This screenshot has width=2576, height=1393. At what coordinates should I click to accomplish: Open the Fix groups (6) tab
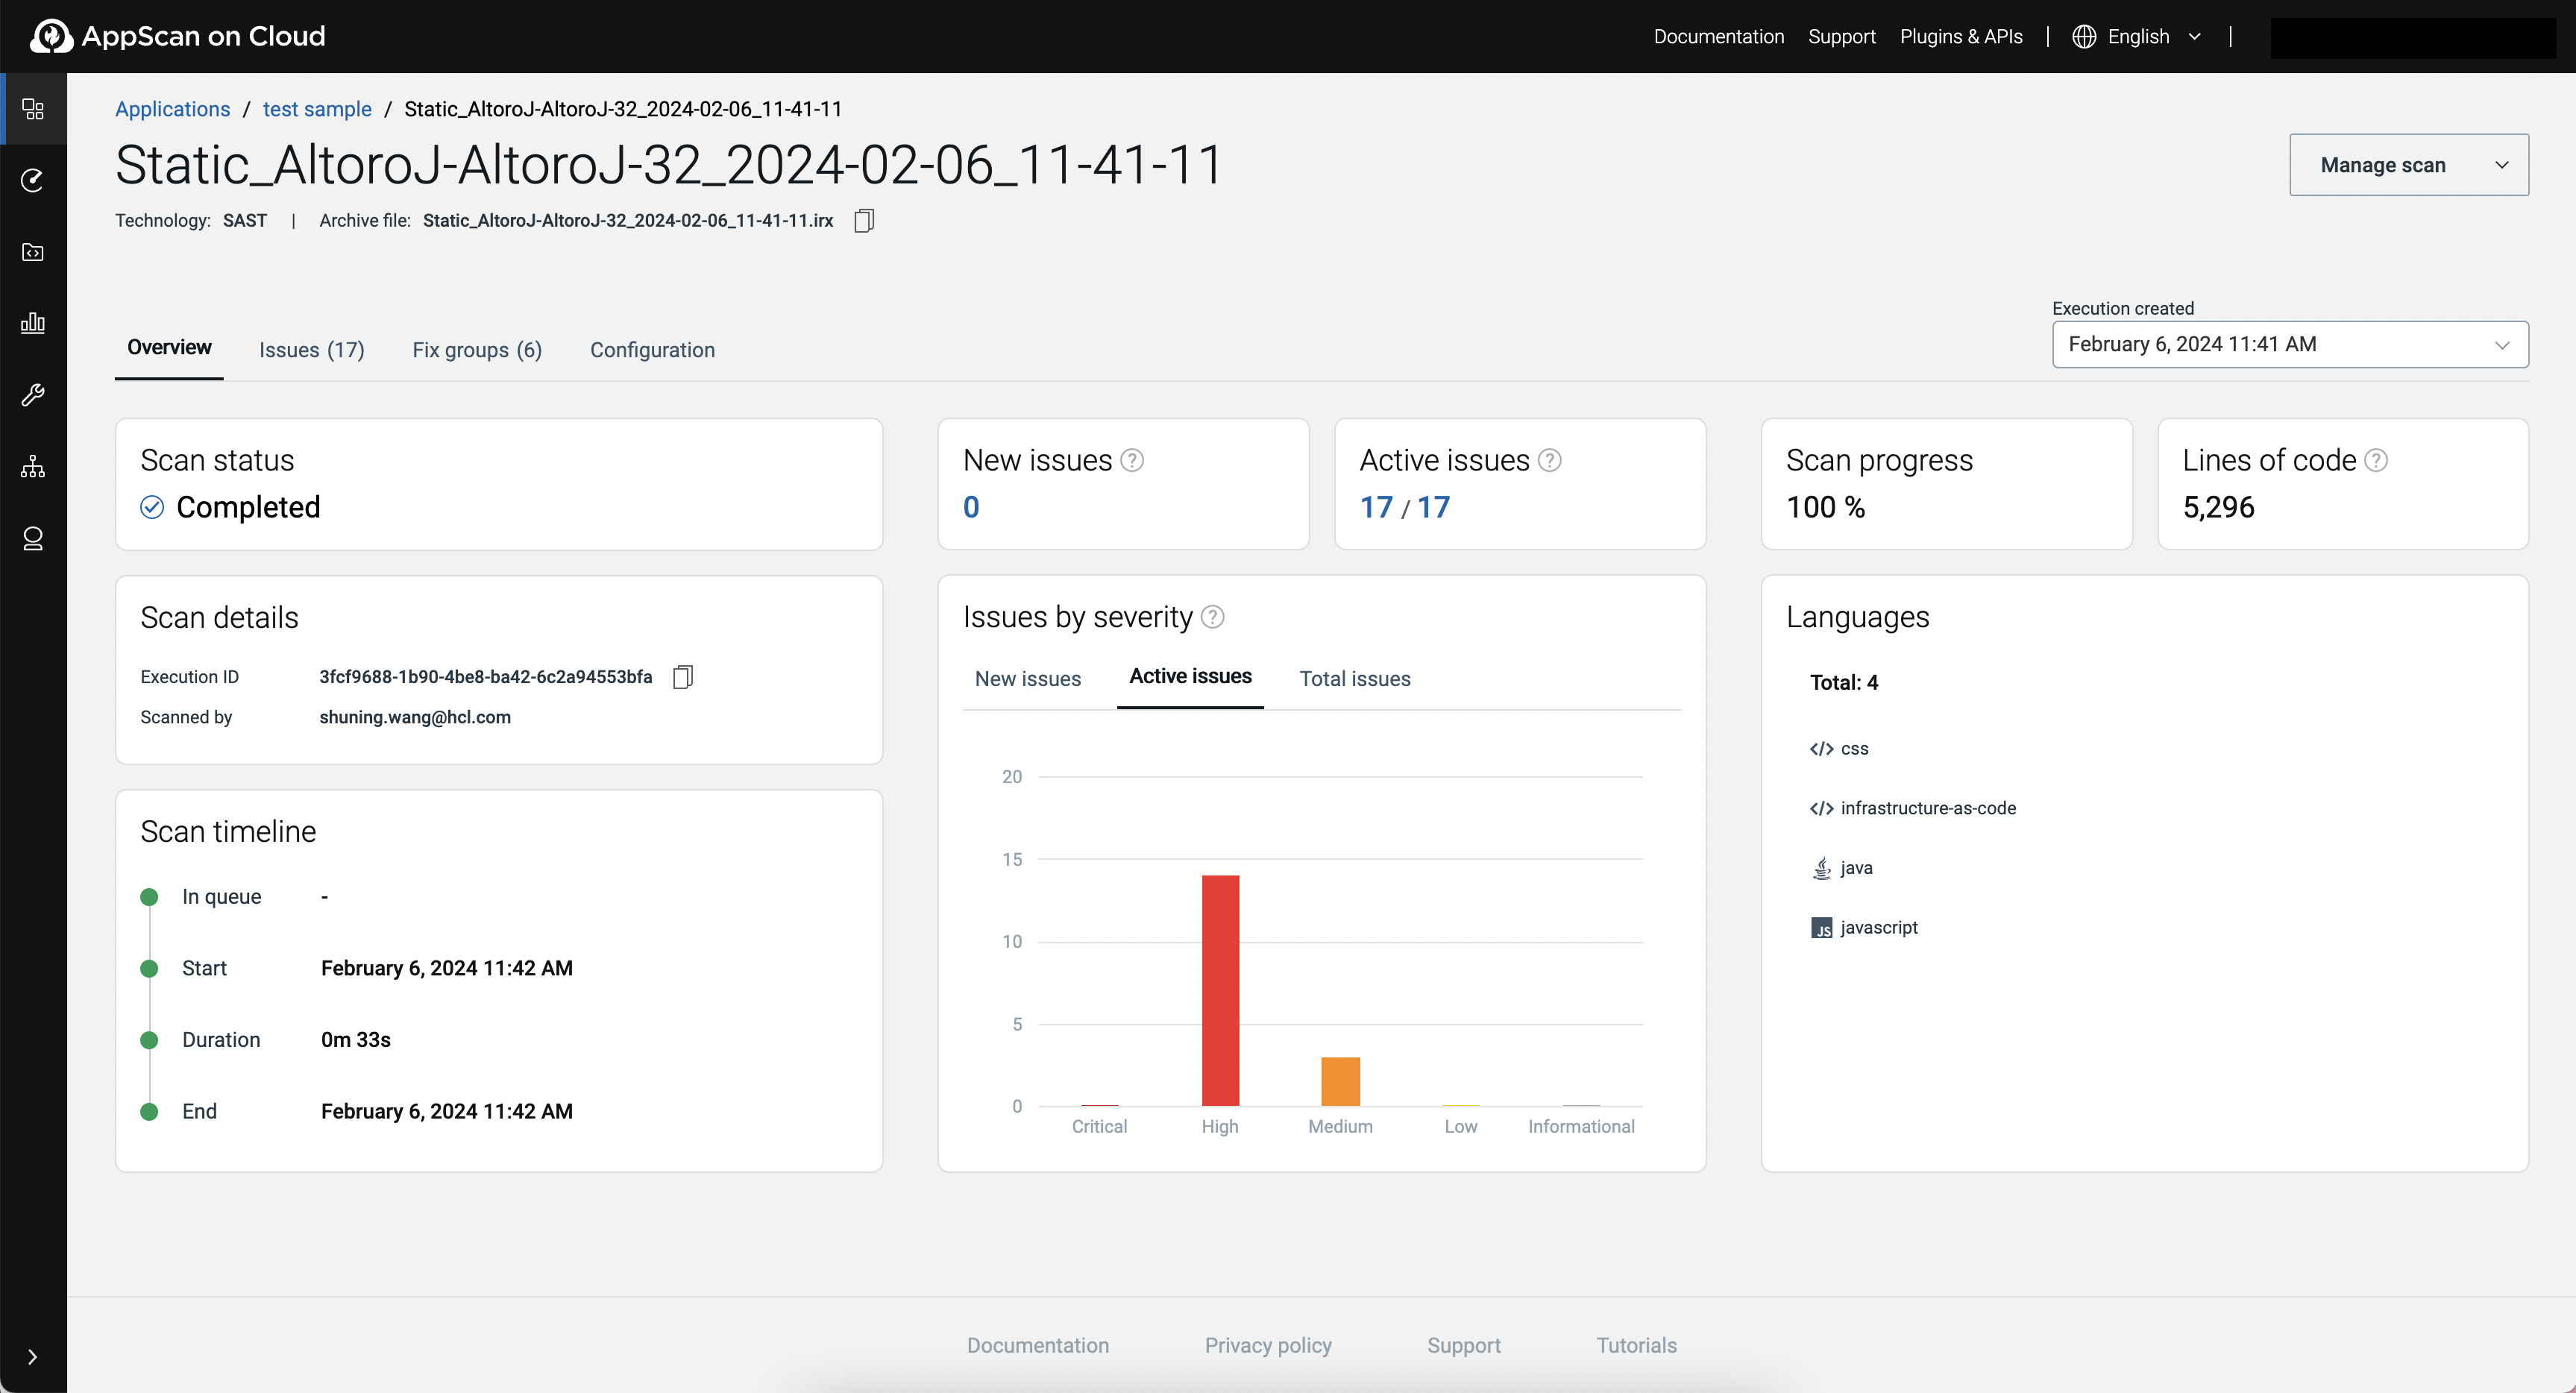click(477, 350)
